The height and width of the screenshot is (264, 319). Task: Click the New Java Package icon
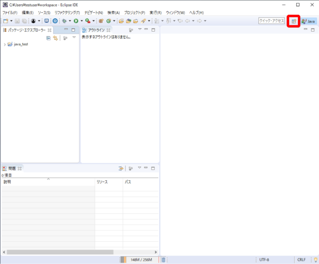101,21
